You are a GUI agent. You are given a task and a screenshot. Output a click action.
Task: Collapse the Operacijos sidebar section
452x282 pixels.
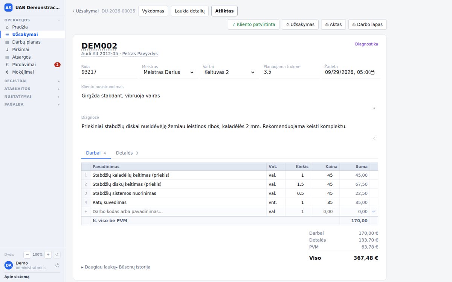tap(32, 20)
